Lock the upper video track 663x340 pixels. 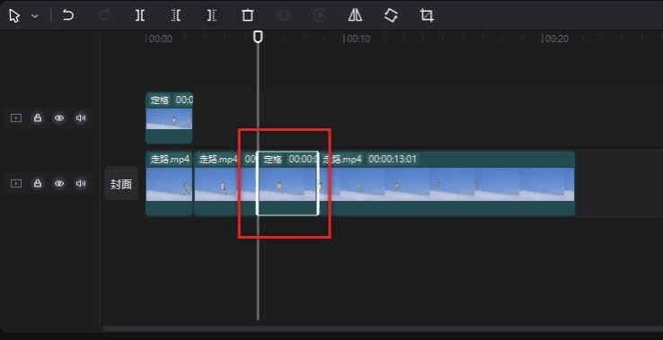[38, 118]
